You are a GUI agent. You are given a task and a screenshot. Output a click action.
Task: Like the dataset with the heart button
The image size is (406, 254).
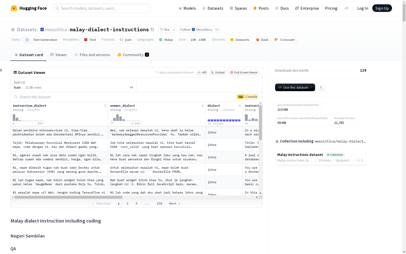point(165,29)
